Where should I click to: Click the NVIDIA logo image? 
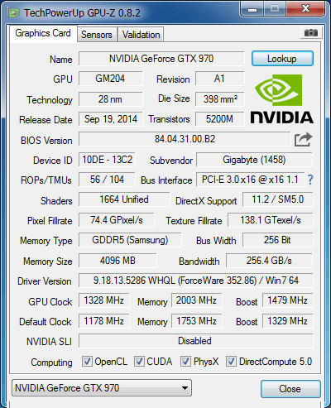coord(281,99)
